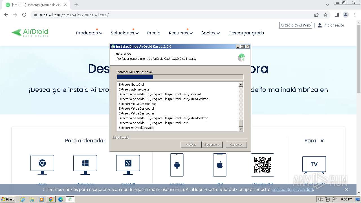
Task: Open Internet Explorer from taskbar
Action: tap(23, 199)
